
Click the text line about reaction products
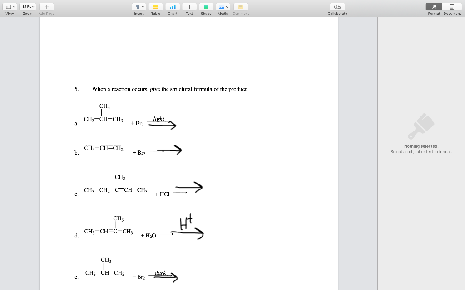tap(169, 89)
